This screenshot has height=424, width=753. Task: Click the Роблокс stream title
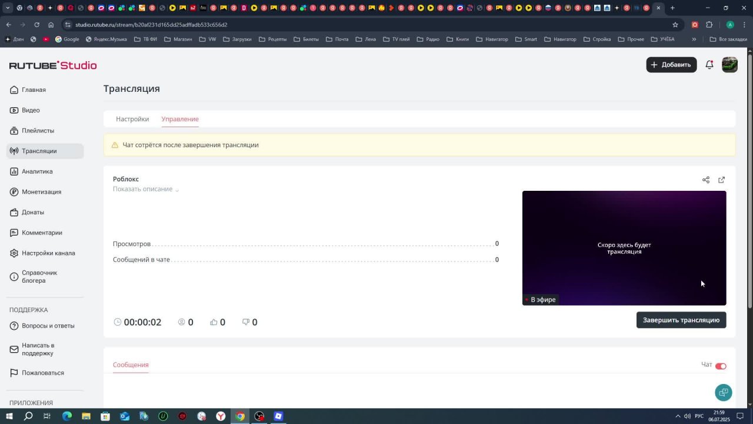[126, 179]
